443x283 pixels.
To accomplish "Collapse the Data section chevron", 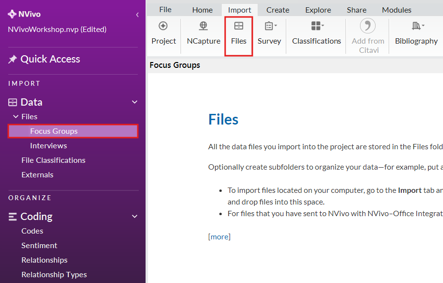I will coord(135,102).
